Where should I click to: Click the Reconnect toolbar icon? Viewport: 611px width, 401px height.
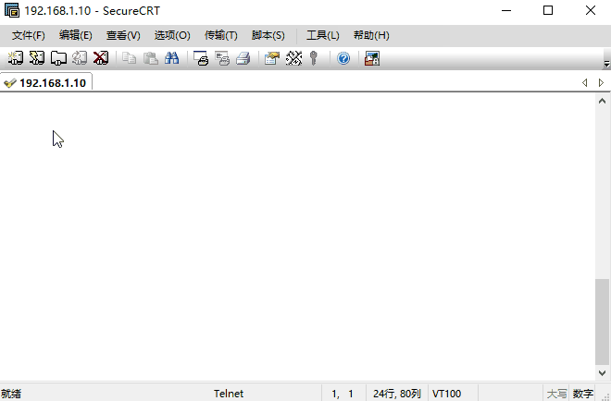(80, 58)
